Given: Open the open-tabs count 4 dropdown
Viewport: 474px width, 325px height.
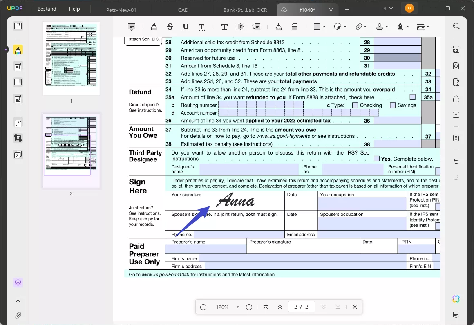Looking at the screenshot, I should pos(388,9).
